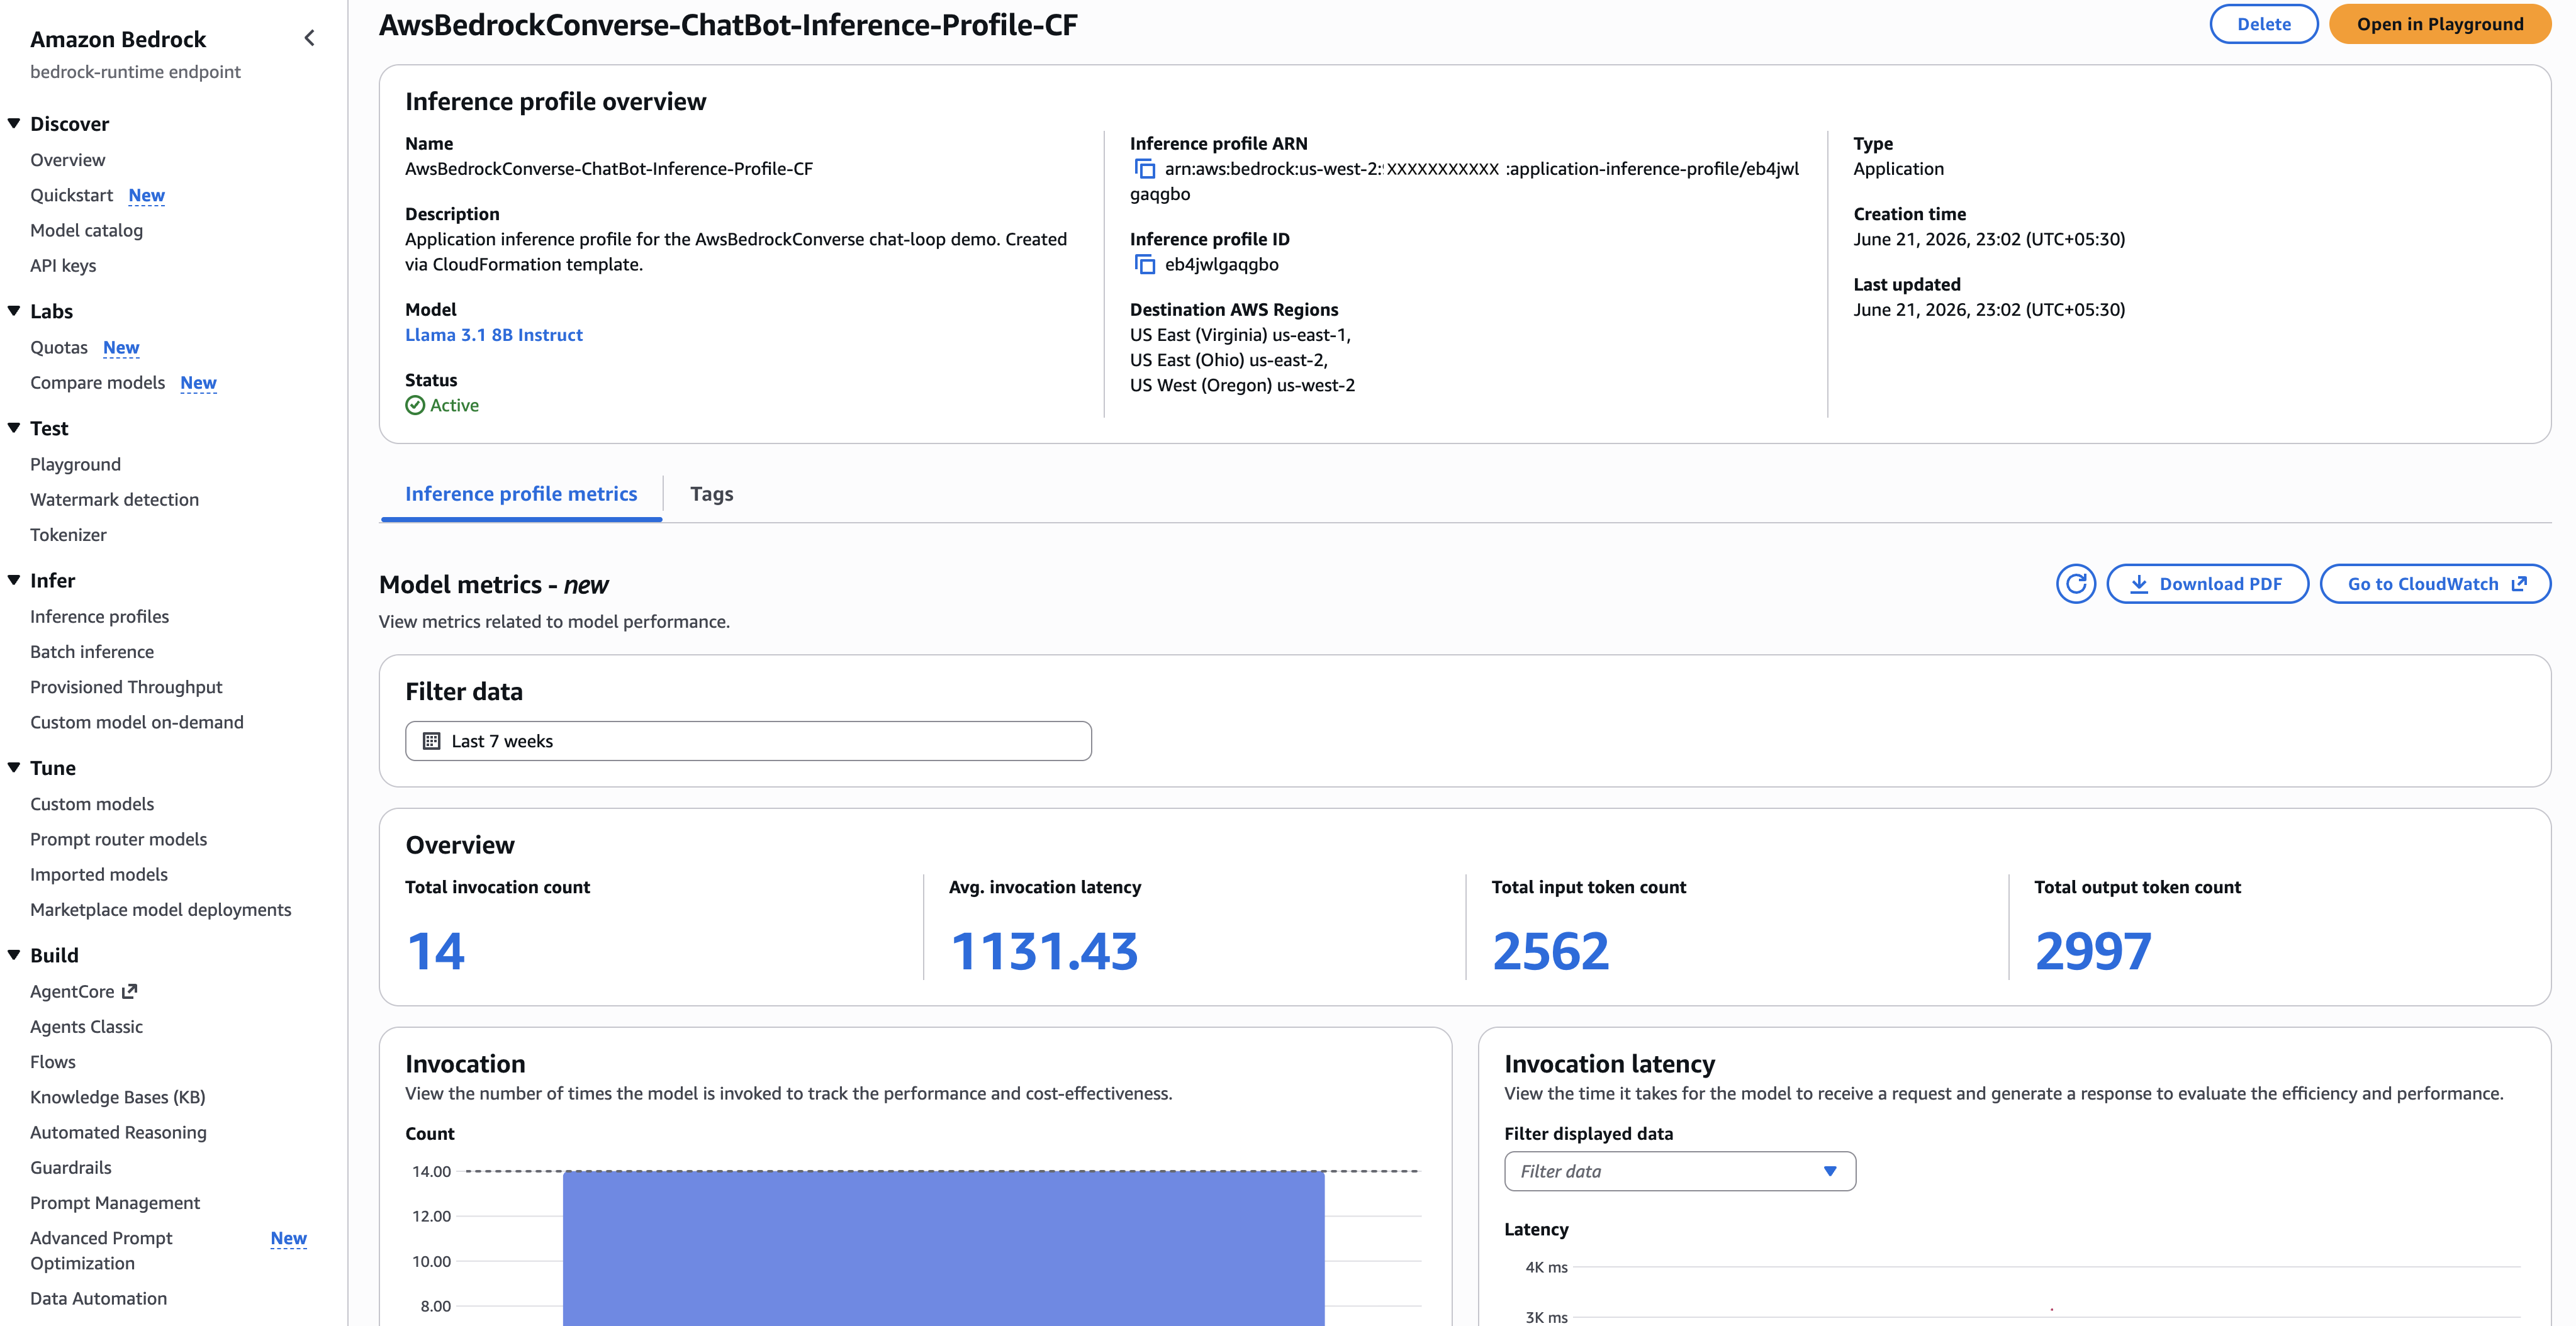Viewport: 2576px width, 1326px height.
Task: Select the Inference profile metrics tab
Action: (x=521, y=494)
